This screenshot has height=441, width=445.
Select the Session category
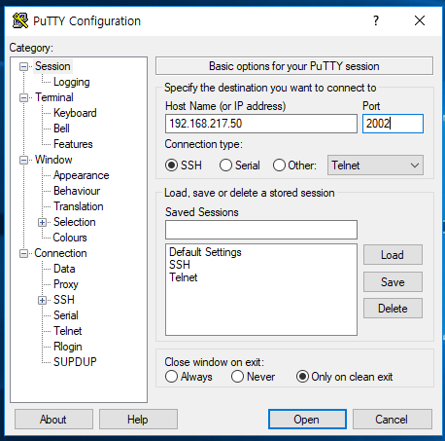(52, 66)
